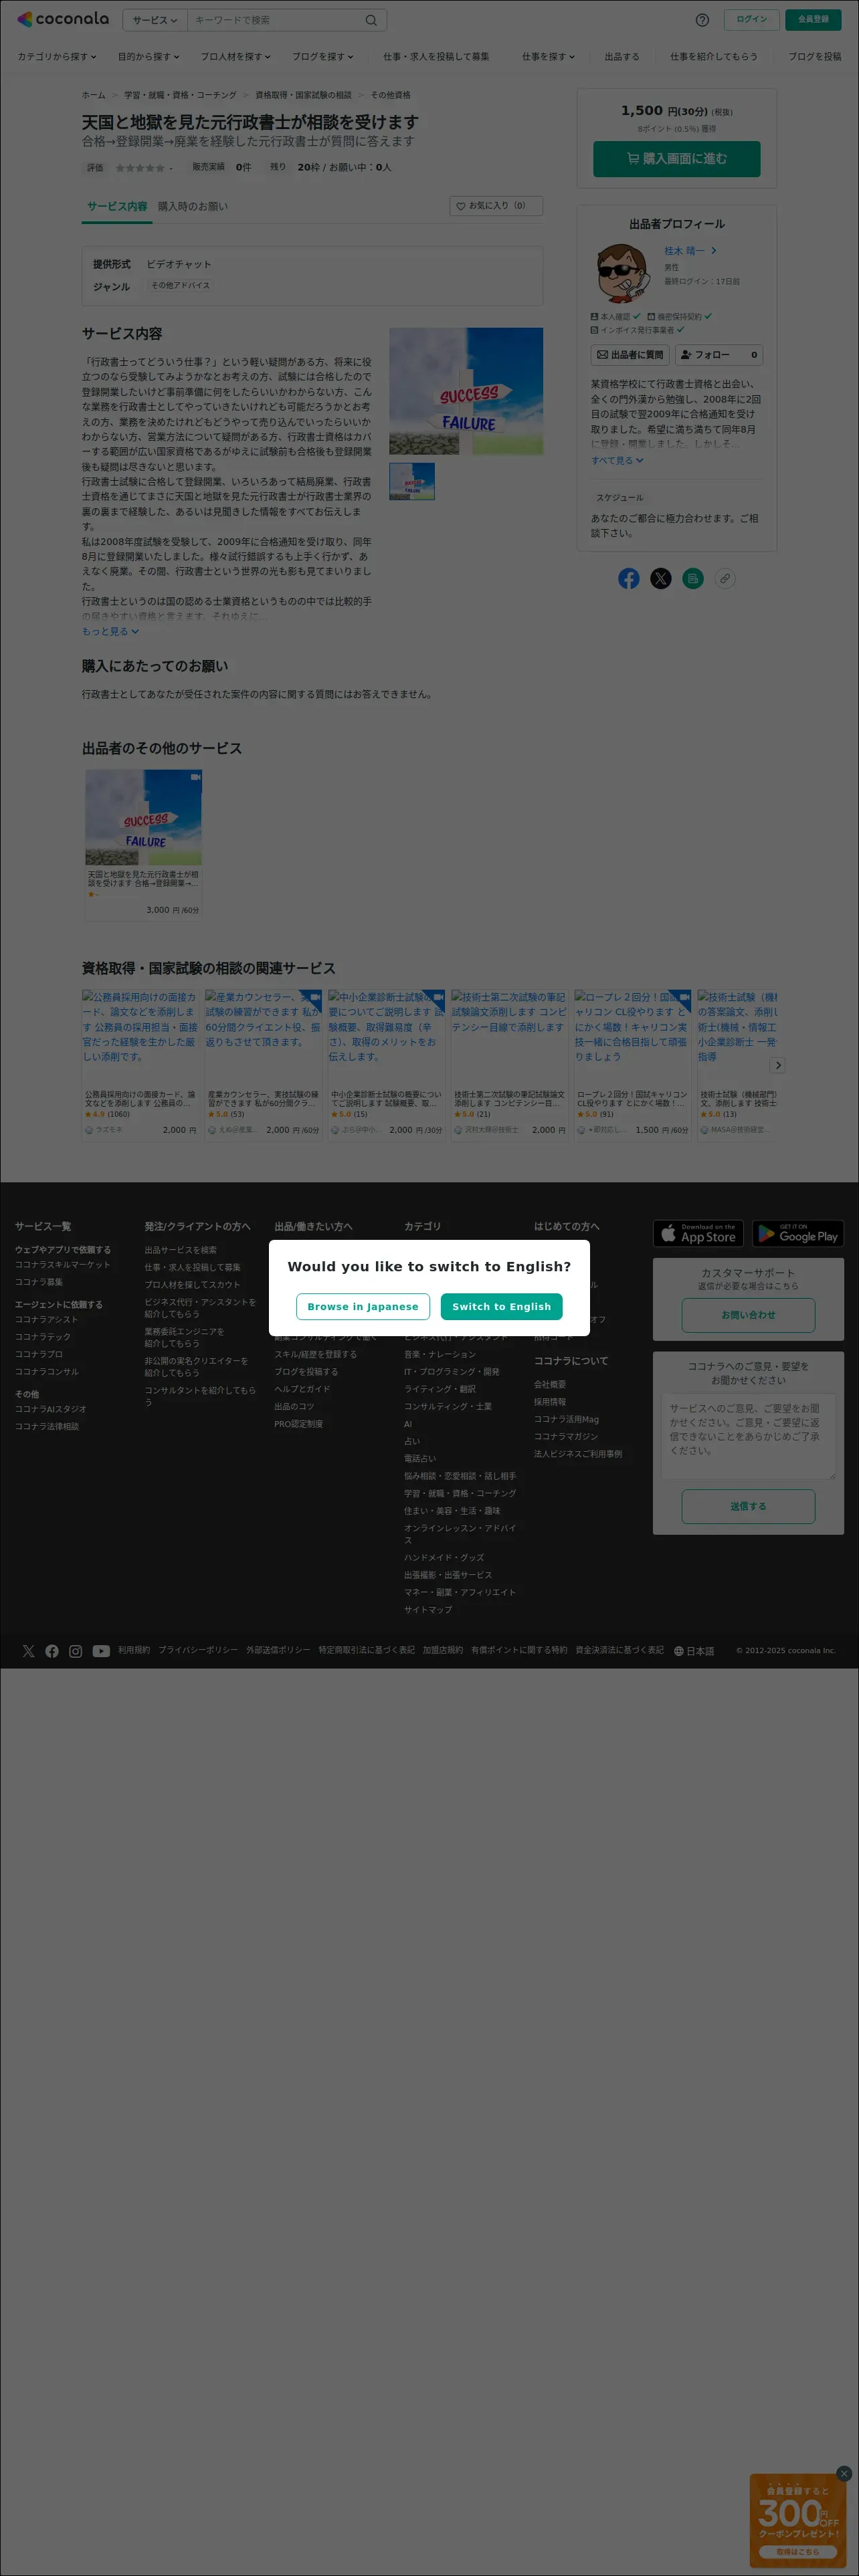
Task: Open 仕事・求人を投稿して募集 menu item
Action: [436, 57]
